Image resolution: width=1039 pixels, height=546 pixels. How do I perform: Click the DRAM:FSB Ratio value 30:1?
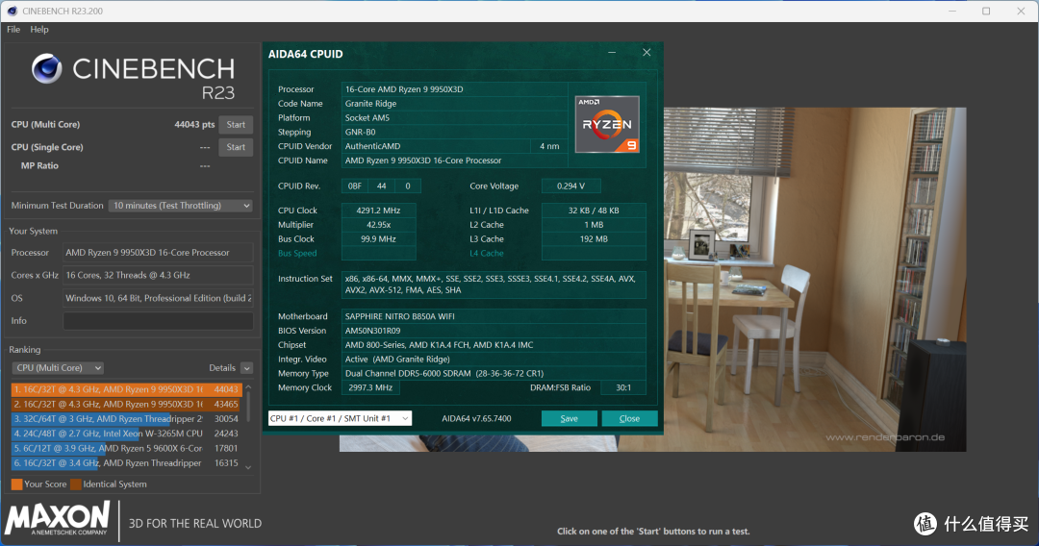(x=623, y=387)
